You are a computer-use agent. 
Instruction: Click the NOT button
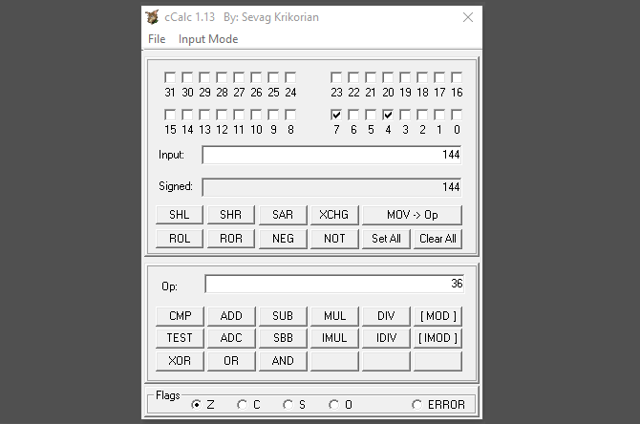pos(334,239)
